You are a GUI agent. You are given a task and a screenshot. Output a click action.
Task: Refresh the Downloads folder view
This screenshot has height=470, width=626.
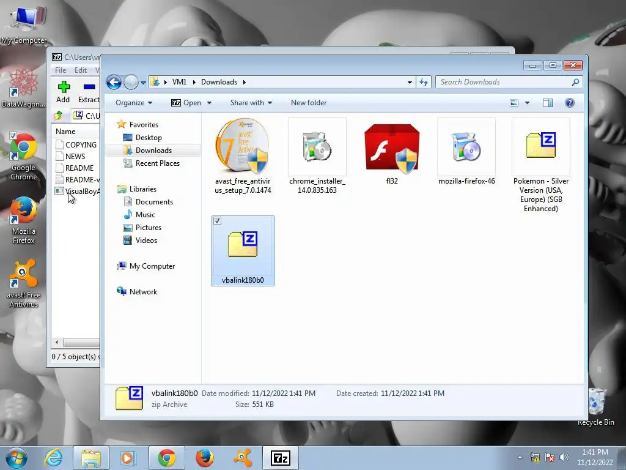(x=424, y=83)
